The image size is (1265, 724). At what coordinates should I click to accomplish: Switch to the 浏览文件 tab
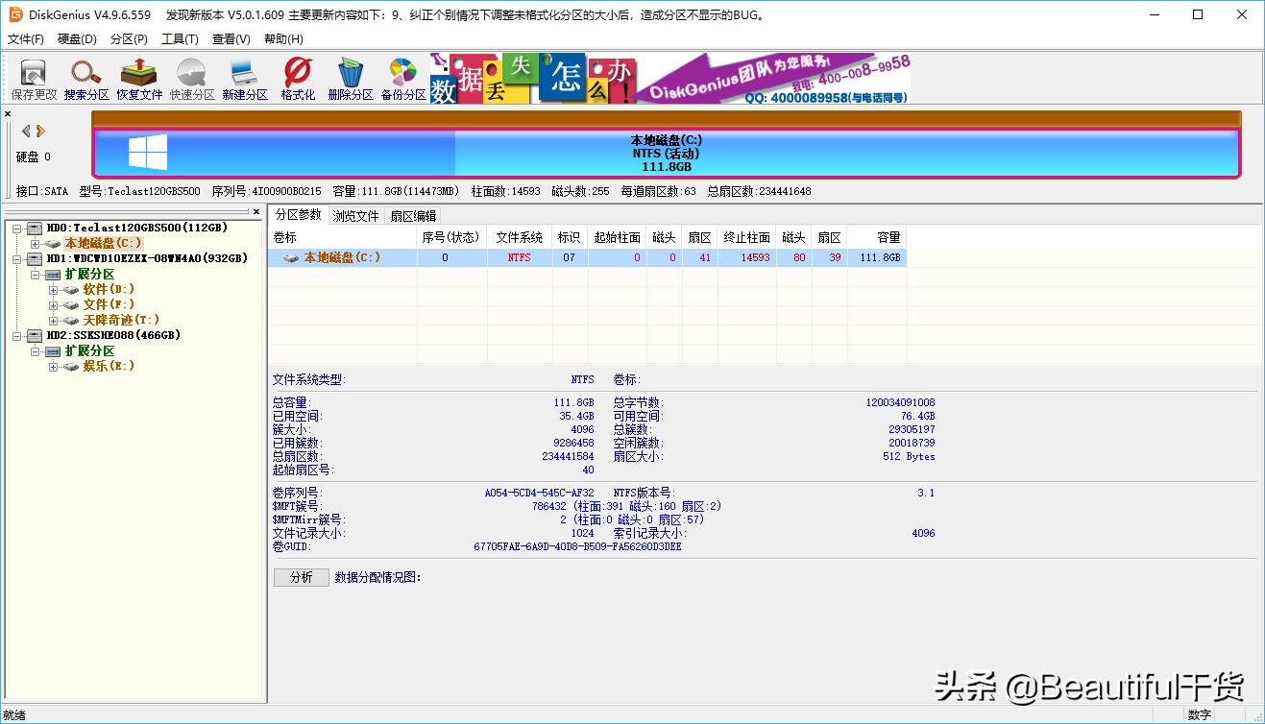pyautogui.click(x=355, y=215)
